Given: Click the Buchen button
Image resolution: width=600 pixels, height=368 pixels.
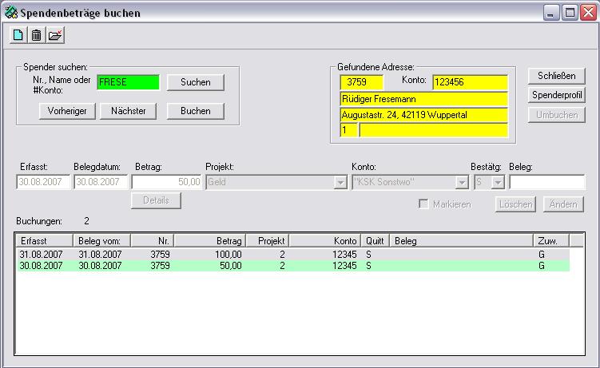Looking at the screenshot, I should (x=195, y=112).
